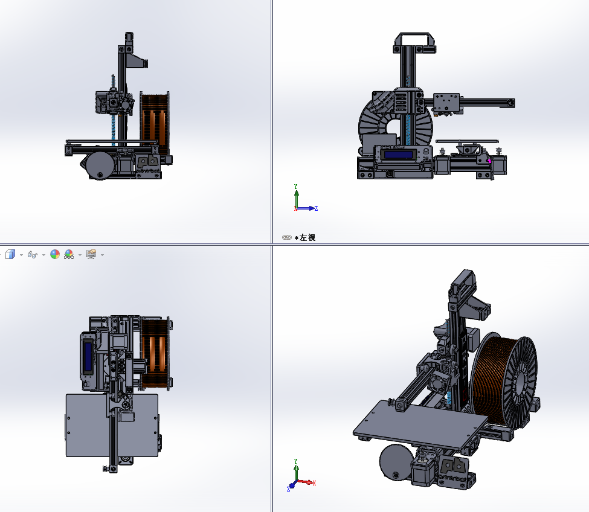Image resolution: width=589 pixels, height=512 pixels.
Task: Select the filament spool in isometric viewport
Action: pos(505,381)
